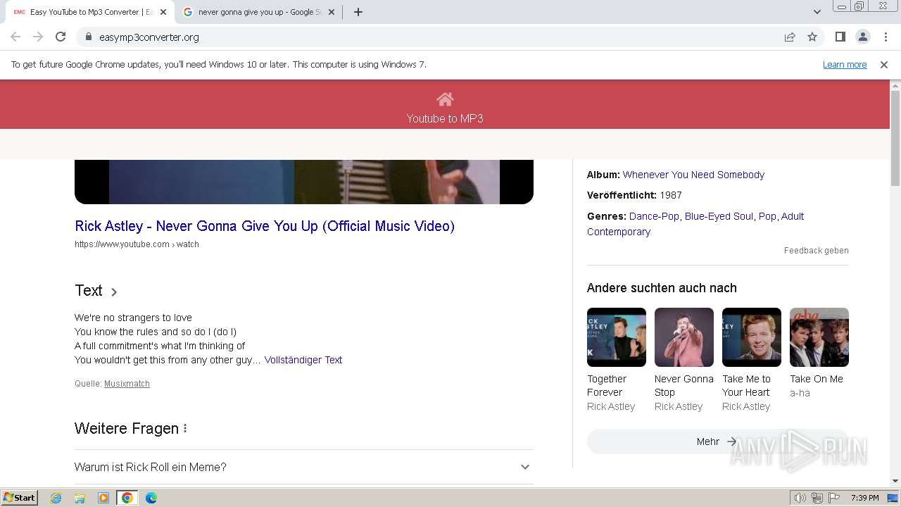Open Together Forever thumbnail

point(617,337)
